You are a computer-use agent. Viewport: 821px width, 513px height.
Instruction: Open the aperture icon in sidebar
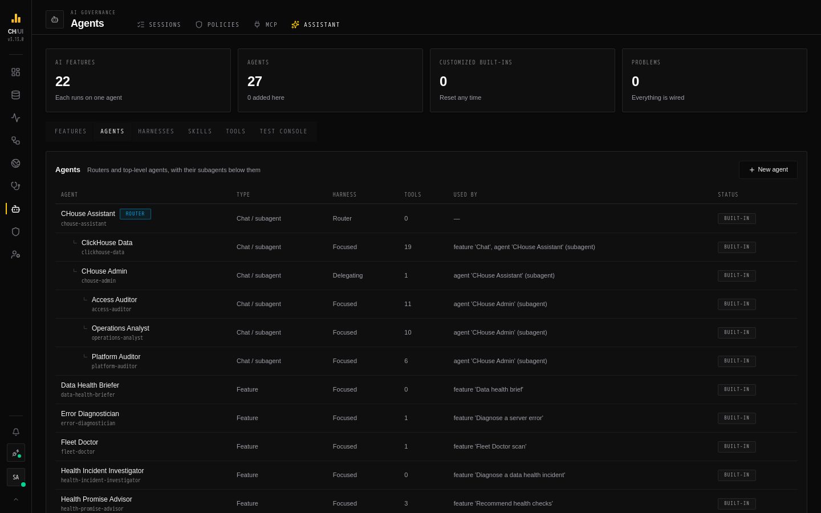(15, 164)
